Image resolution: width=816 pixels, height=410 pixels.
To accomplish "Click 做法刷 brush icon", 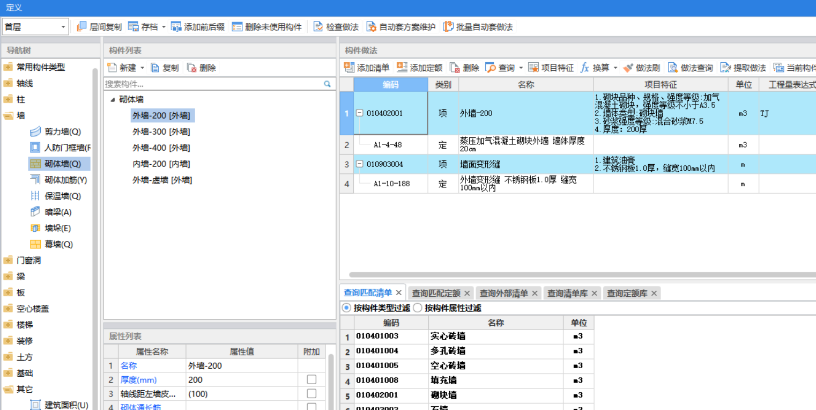I will click(x=628, y=68).
